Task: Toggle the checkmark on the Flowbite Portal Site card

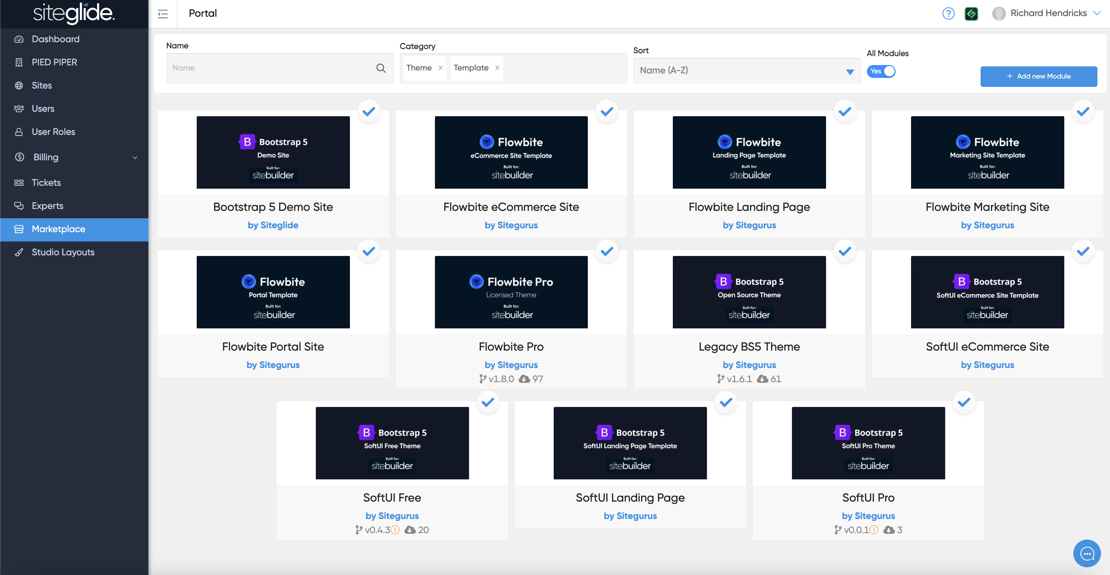Action: (369, 251)
